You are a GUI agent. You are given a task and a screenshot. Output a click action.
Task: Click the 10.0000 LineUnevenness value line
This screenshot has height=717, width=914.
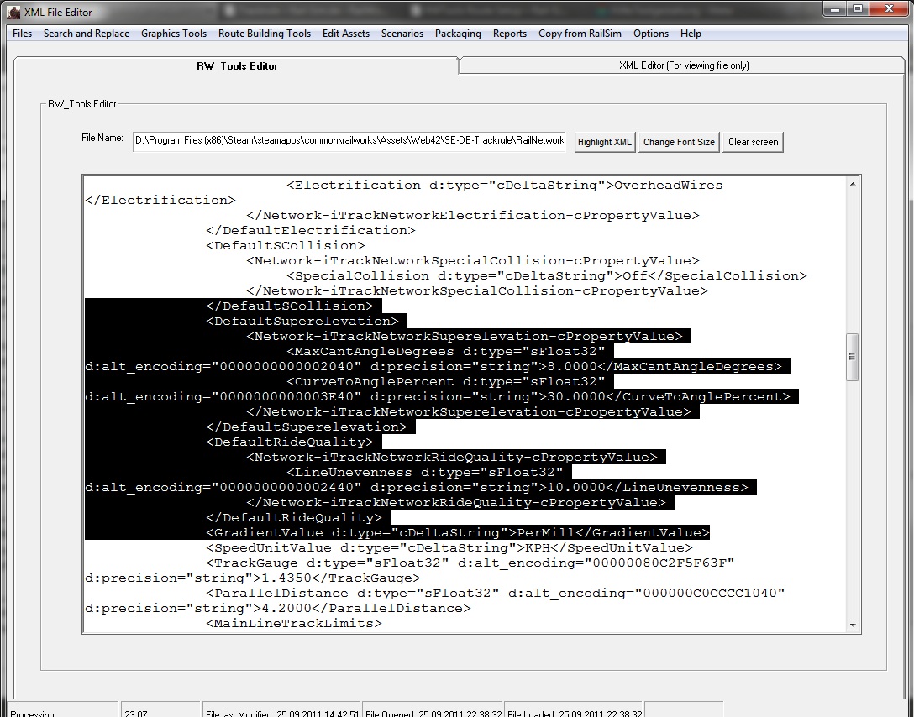pos(416,488)
